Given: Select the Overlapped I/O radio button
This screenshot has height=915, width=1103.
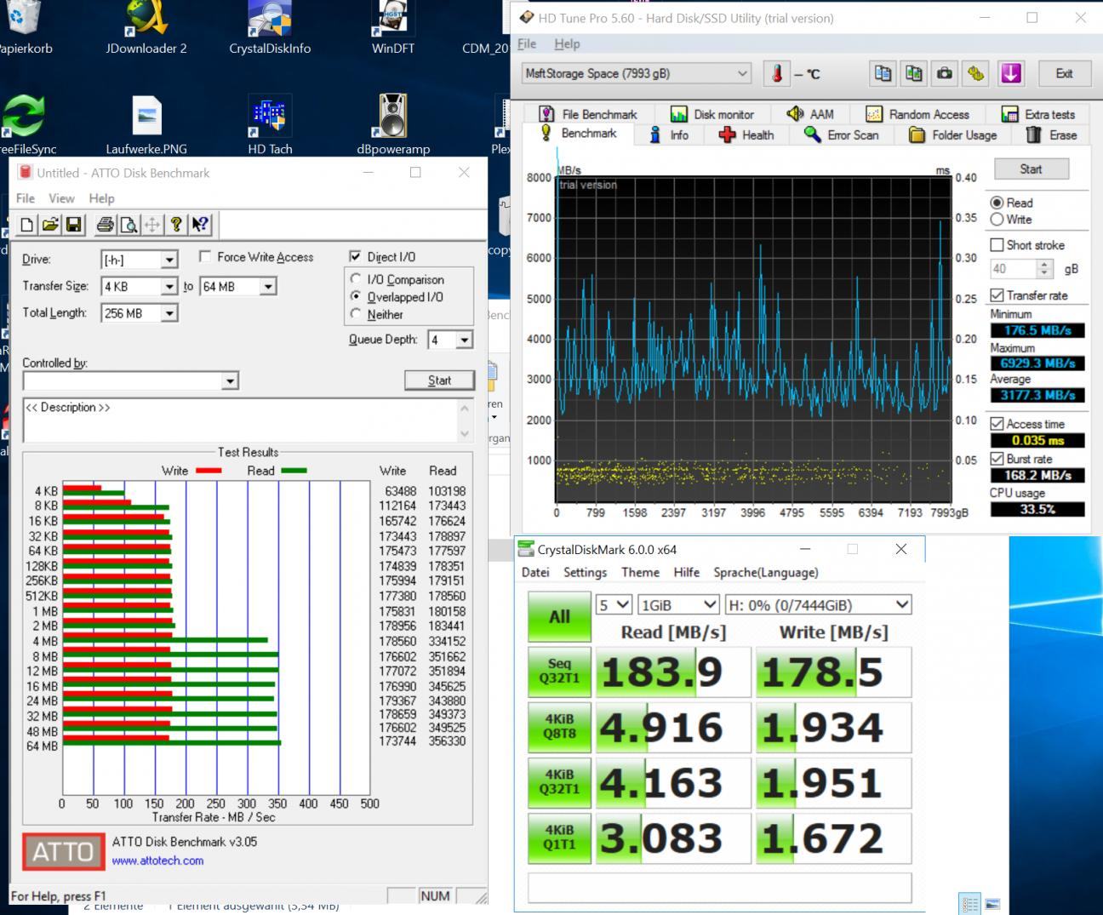Looking at the screenshot, I should 356,296.
